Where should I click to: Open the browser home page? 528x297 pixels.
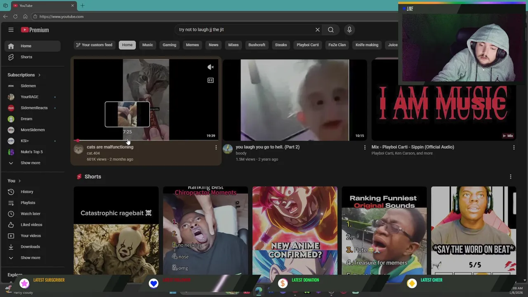pos(25,16)
